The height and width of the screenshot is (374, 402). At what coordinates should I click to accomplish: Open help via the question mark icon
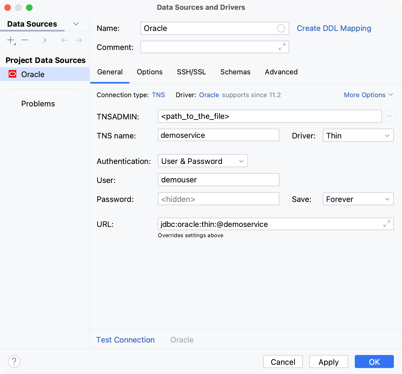tap(14, 362)
